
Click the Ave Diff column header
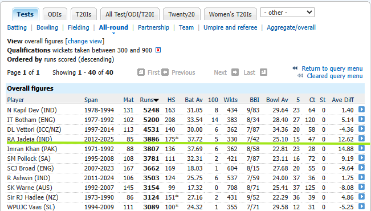click(x=343, y=100)
